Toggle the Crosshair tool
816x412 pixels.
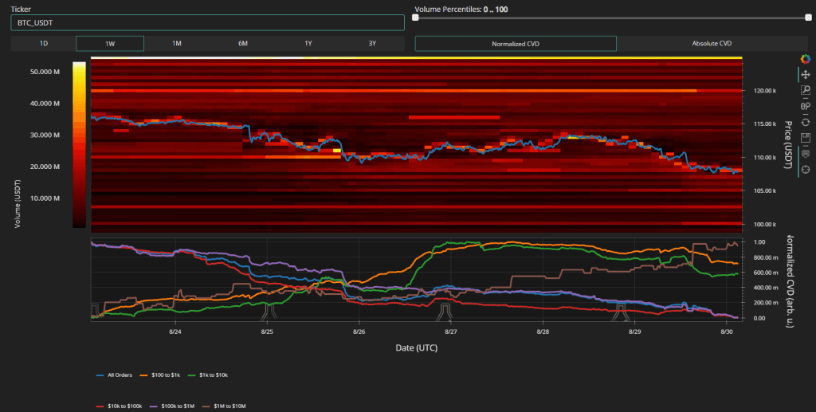[805, 169]
